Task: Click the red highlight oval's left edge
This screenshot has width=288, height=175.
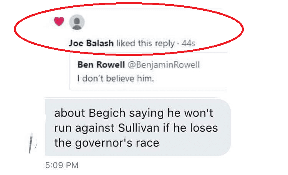Action: coord(15,29)
